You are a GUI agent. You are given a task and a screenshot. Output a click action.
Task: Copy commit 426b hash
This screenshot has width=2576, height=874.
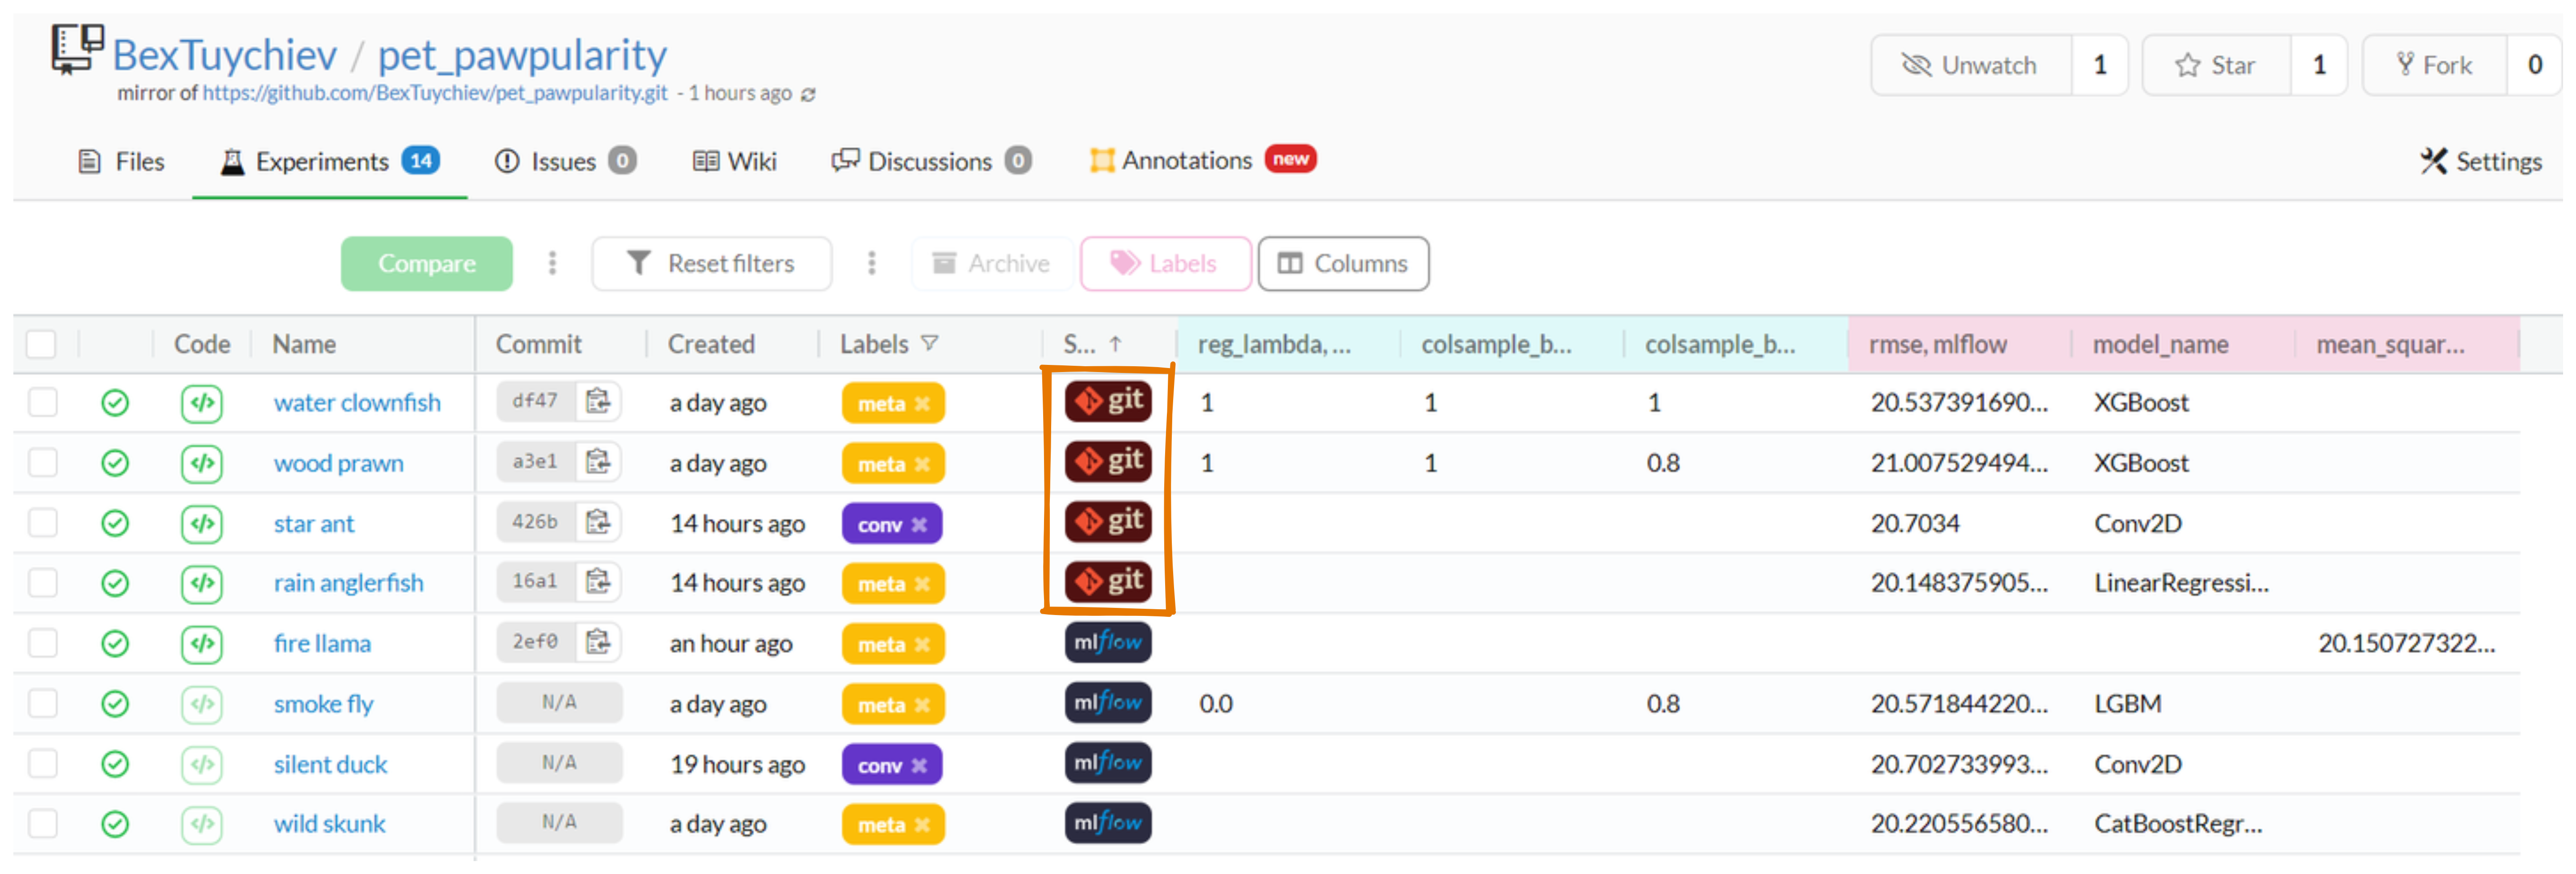point(598,521)
